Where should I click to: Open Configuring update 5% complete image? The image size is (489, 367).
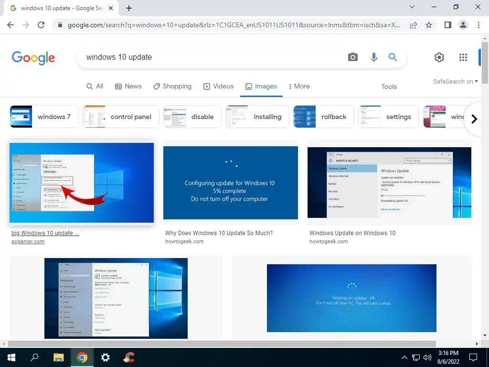pos(231,183)
